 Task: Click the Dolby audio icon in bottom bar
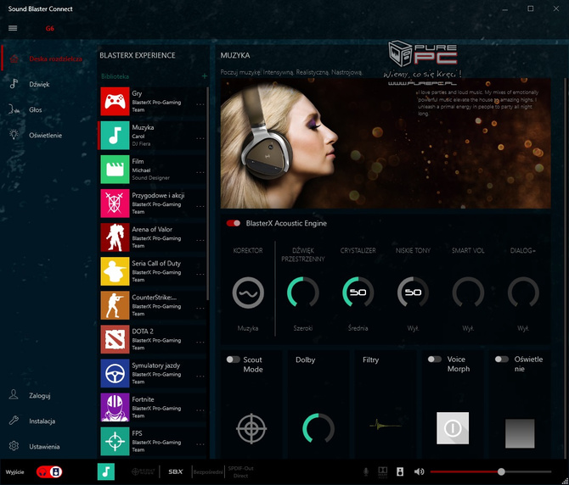point(382,471)
